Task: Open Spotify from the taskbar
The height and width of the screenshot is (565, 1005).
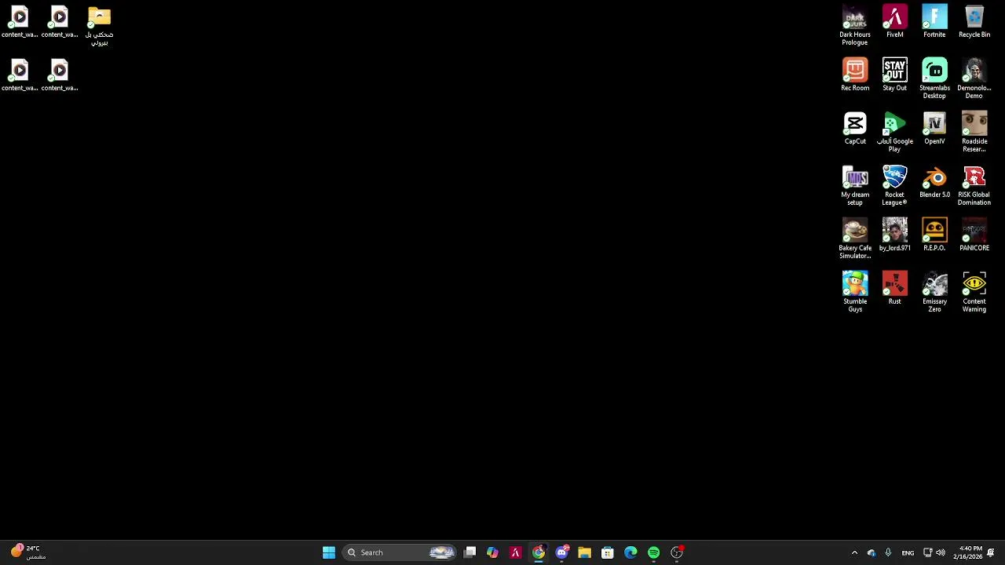Action: pyautogui.click(x=653, y=552)
